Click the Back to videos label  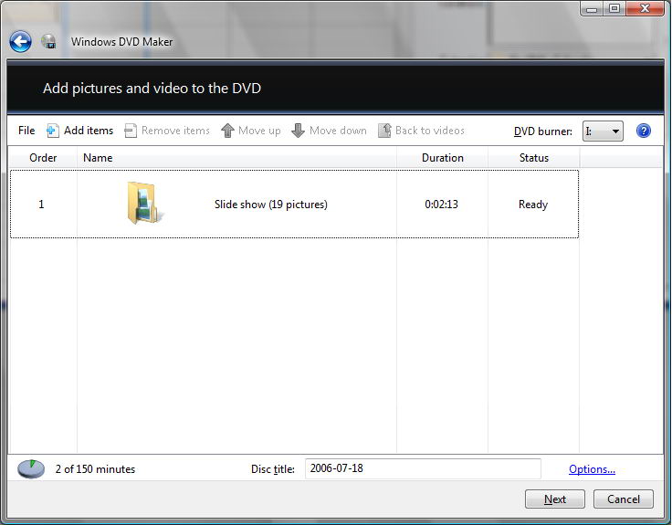pos(430,131)
